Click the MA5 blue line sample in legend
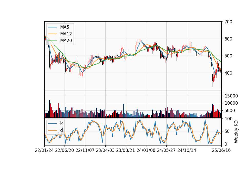The width and height of the screenshot is (246, 177). click(52, 27)
